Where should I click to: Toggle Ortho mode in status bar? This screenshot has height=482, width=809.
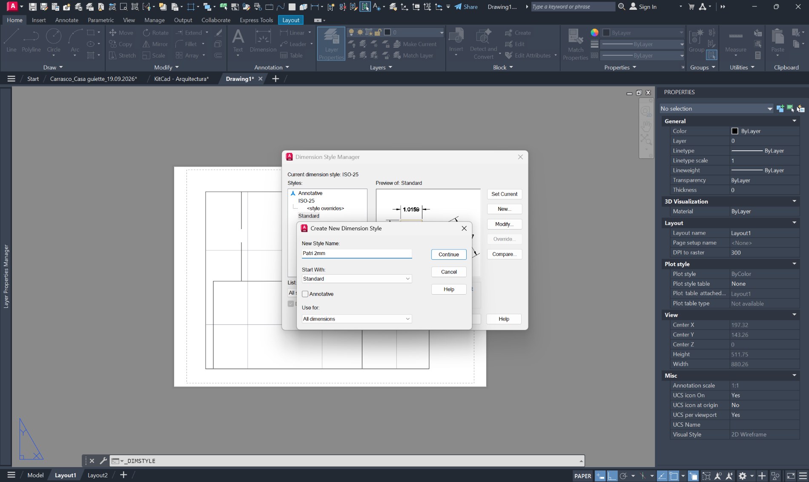point(612,476)
